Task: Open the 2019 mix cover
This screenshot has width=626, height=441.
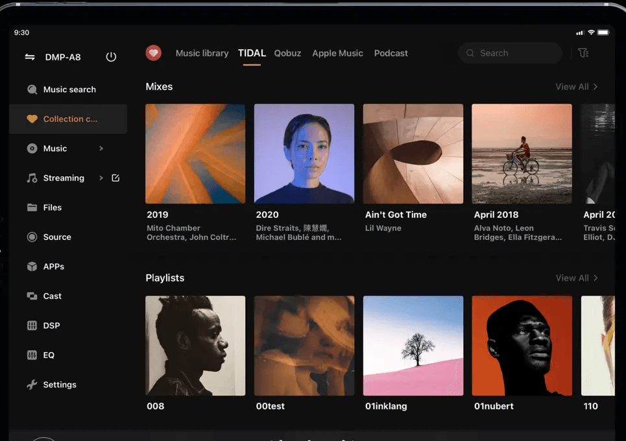Action: [x=195, y=154]
